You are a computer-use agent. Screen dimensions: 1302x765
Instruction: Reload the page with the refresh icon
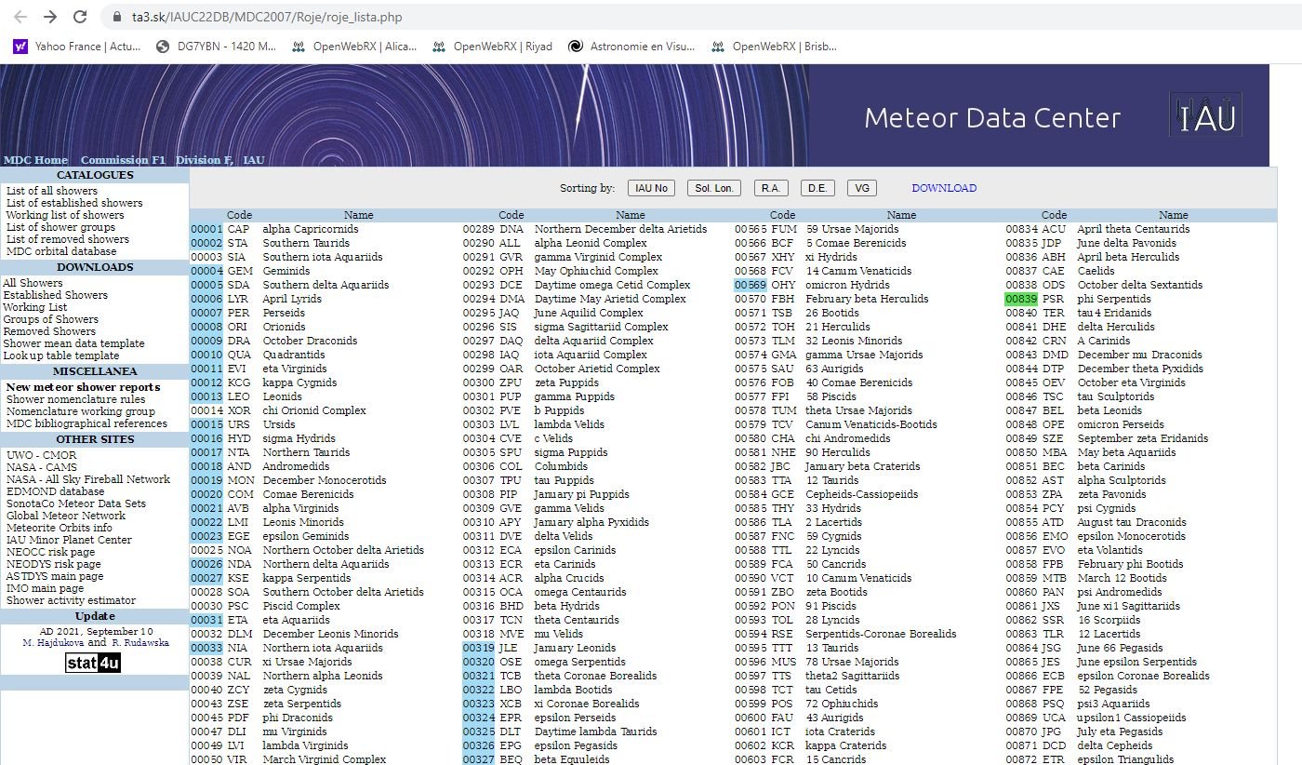(80, 17)
